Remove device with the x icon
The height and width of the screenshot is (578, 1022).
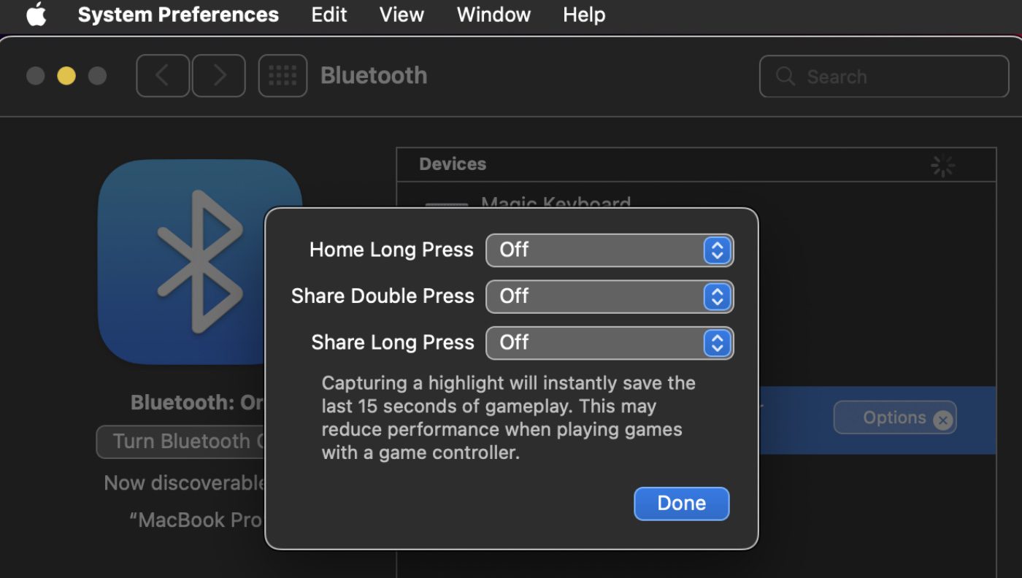click(x=943, y=420)
